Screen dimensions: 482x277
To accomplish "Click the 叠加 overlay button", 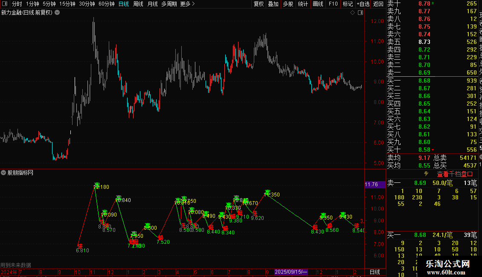I will click(x=273, y=4).
